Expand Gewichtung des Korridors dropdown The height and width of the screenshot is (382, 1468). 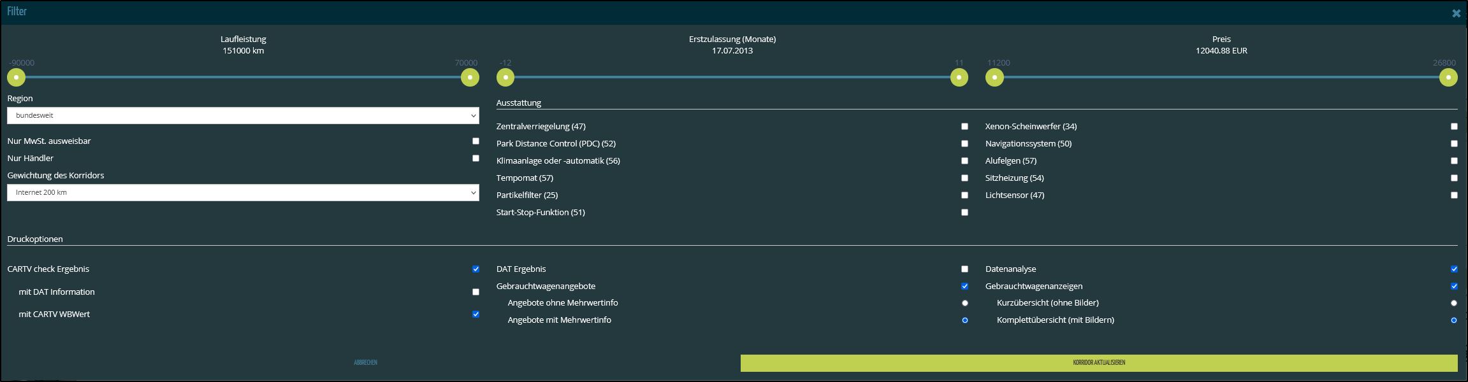coord(243,193)
